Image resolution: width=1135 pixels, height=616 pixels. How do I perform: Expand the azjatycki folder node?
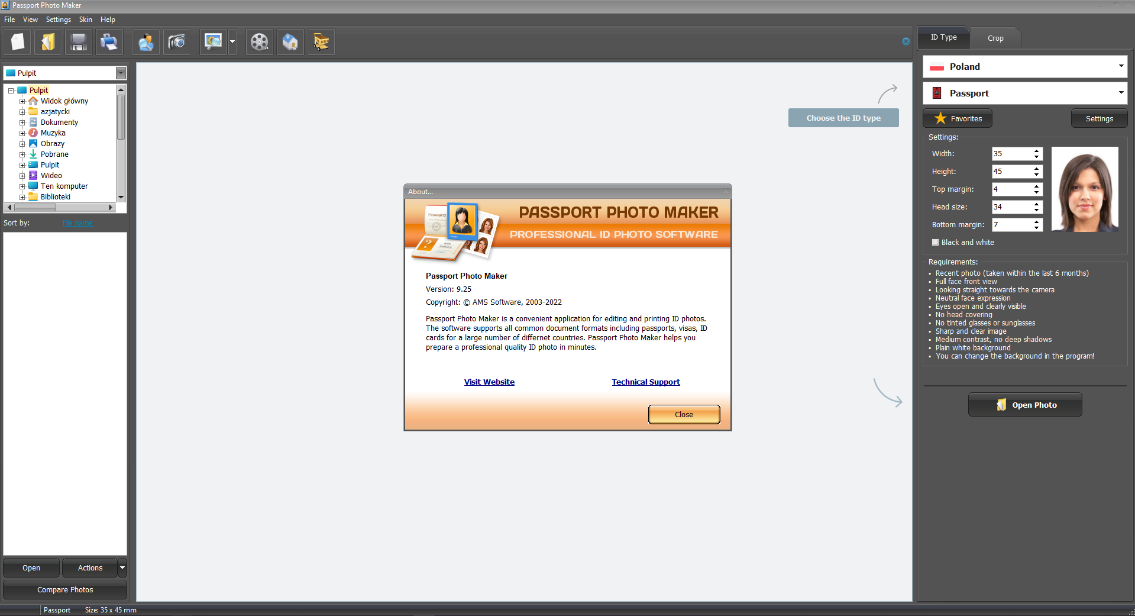point(22,112)
